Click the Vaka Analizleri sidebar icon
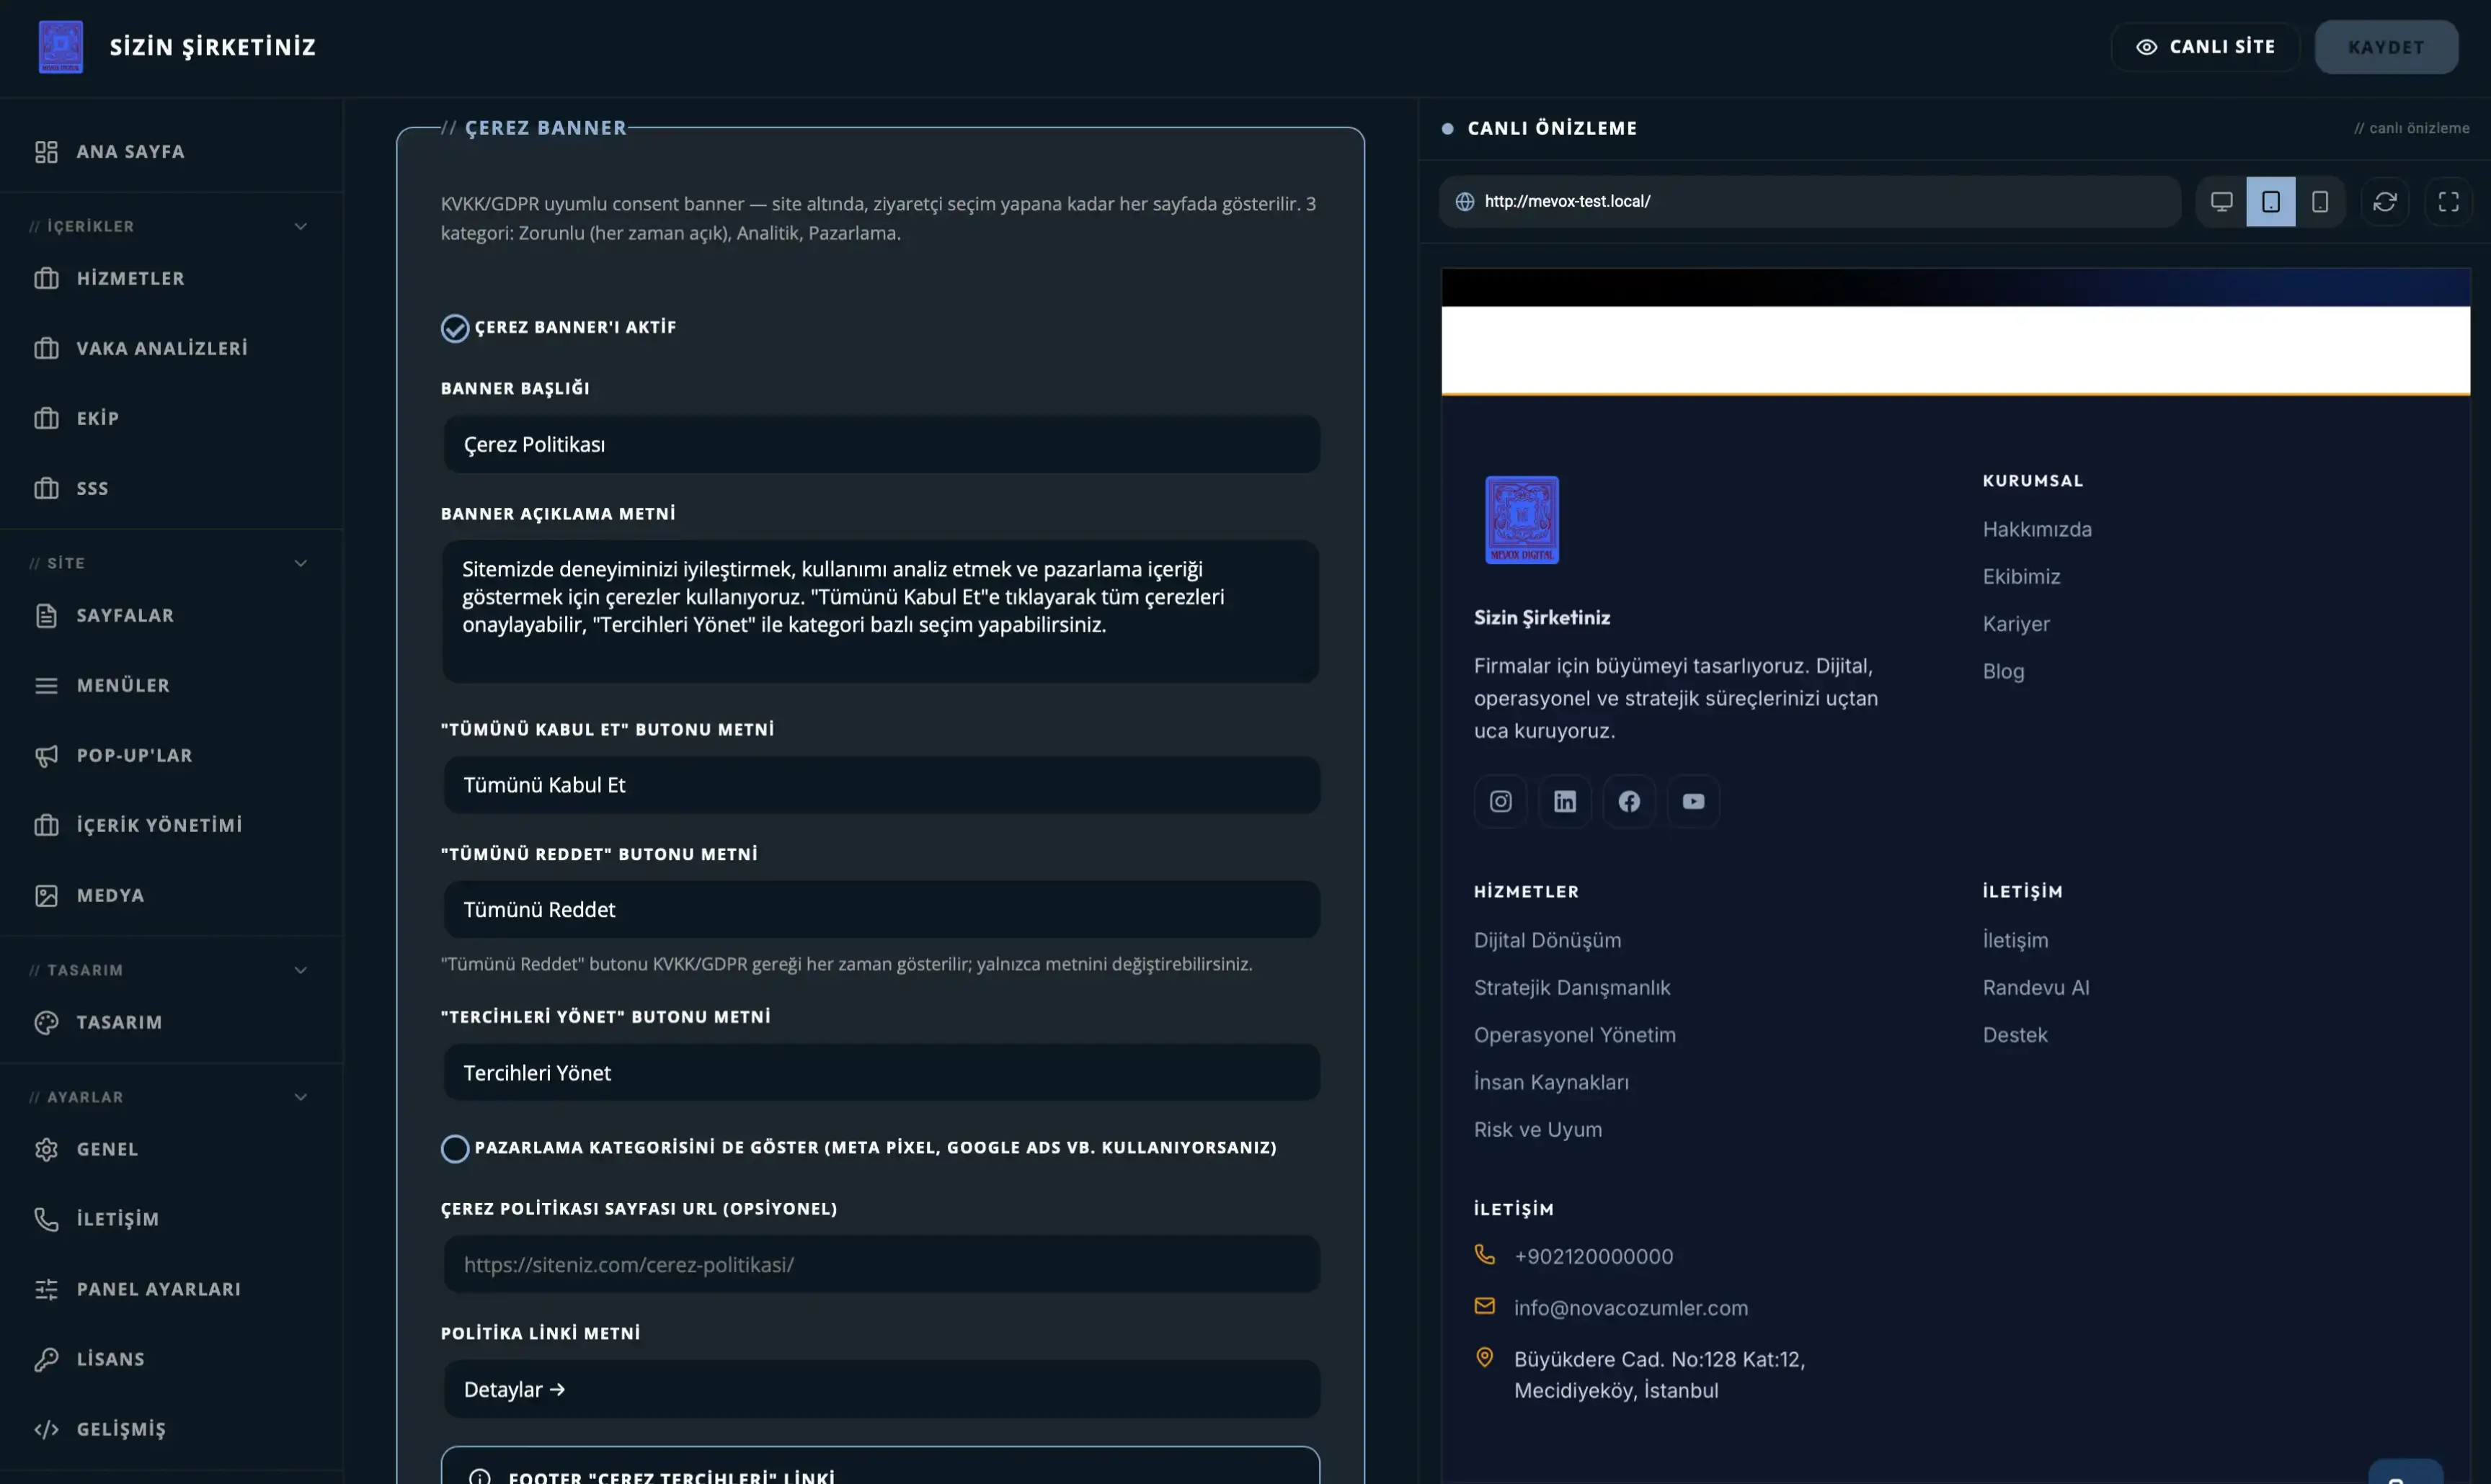This screenshot has width=2491, height=1484. coord(46,349)
